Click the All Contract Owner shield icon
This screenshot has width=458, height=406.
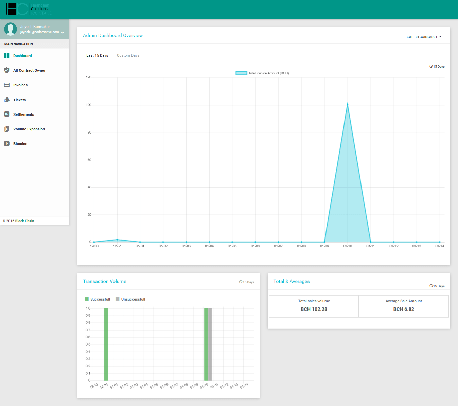[x=7, y=70]
